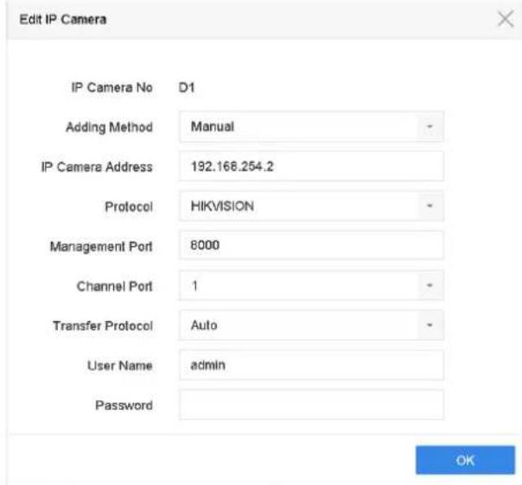This screenshot has width=522, height=485.
Task: Select the Password input field
Action: pos(311,405)
